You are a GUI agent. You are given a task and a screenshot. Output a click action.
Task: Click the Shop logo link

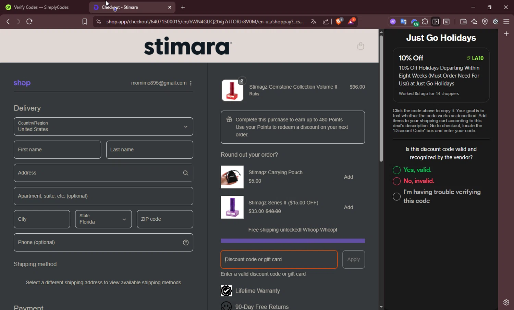22,83
